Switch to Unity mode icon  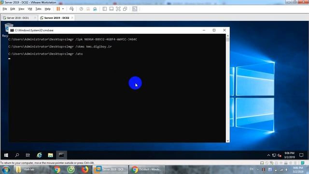click(x=125, y=9)
